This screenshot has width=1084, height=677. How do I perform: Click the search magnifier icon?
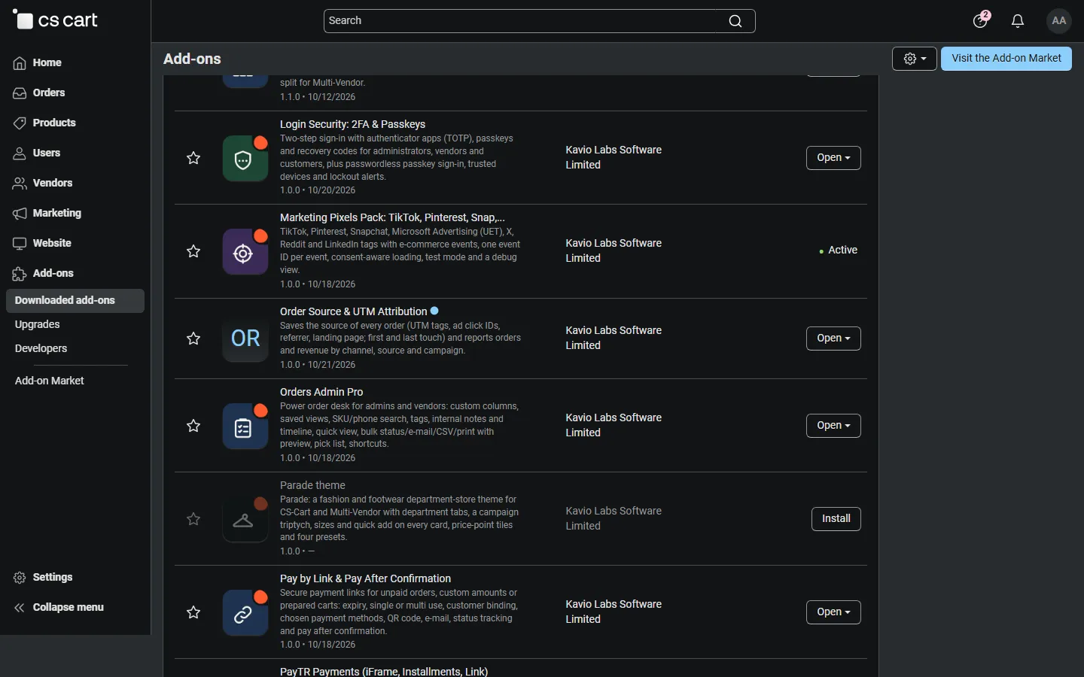tap(735, 21)
